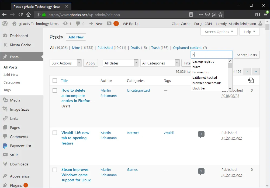This screenshot has width=270, height=188.
Task: Reload the current page
Action: pyautogui.click(x=20, y=15)
